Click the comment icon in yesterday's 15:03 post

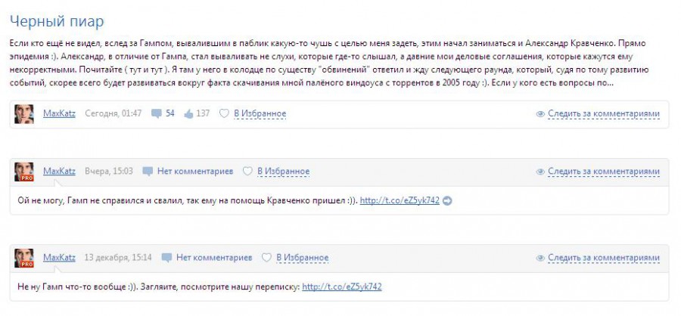pos(148,171)
